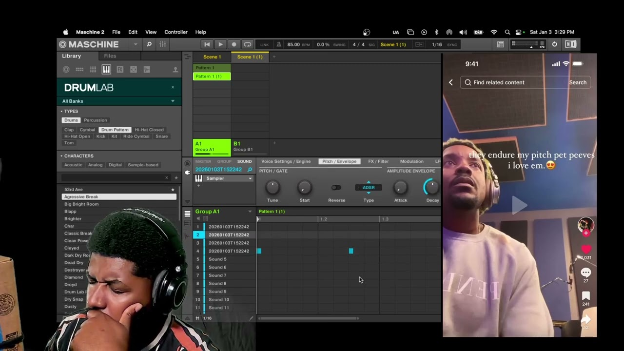Image resolution: width=624 pixels, height=351 pixels.
Task: Open the header dropdown arrow next to MASCHINE
Action: click(136, 44)
